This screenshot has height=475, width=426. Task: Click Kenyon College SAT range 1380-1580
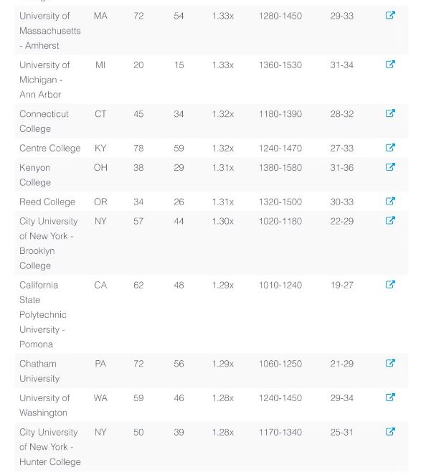280,167
